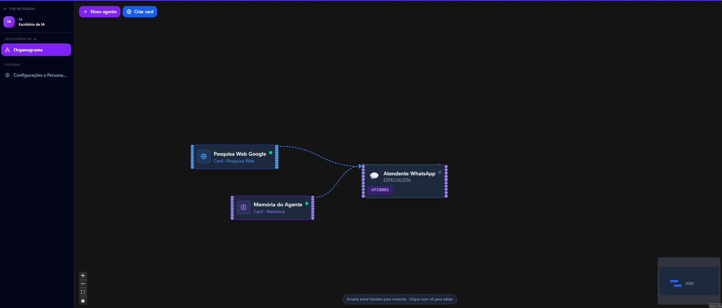Click the globe icon in Criar card

pyautogui.click(x=129, y=12)
